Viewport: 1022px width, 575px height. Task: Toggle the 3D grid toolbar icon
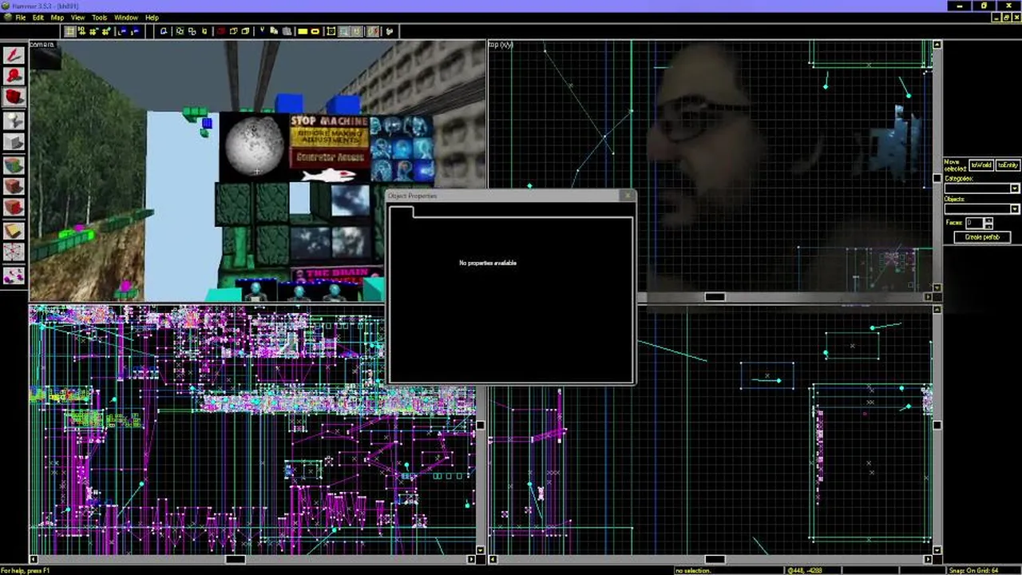pos(82,31)
